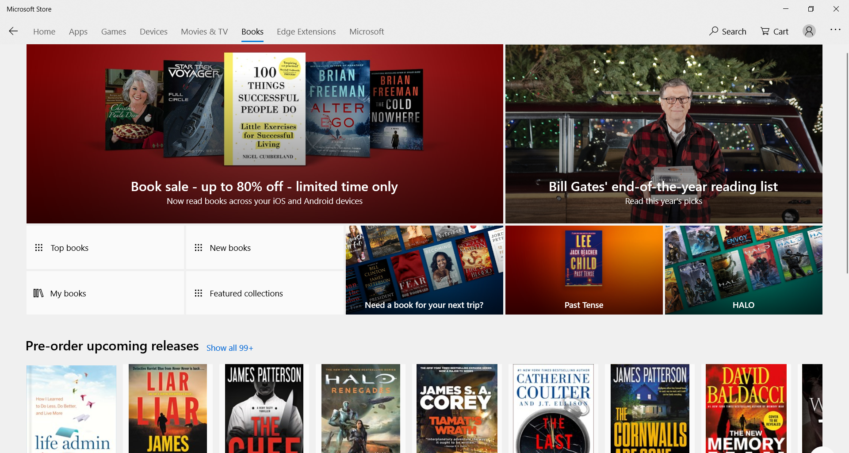Click the Show all 99+ link
This screenshot has width=849, height=453.
230,348
